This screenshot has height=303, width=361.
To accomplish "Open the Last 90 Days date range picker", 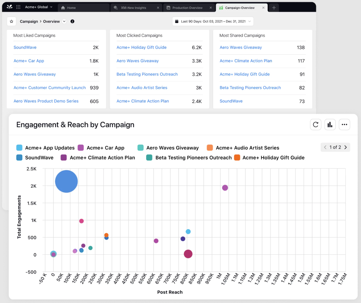I will (213, 21).
